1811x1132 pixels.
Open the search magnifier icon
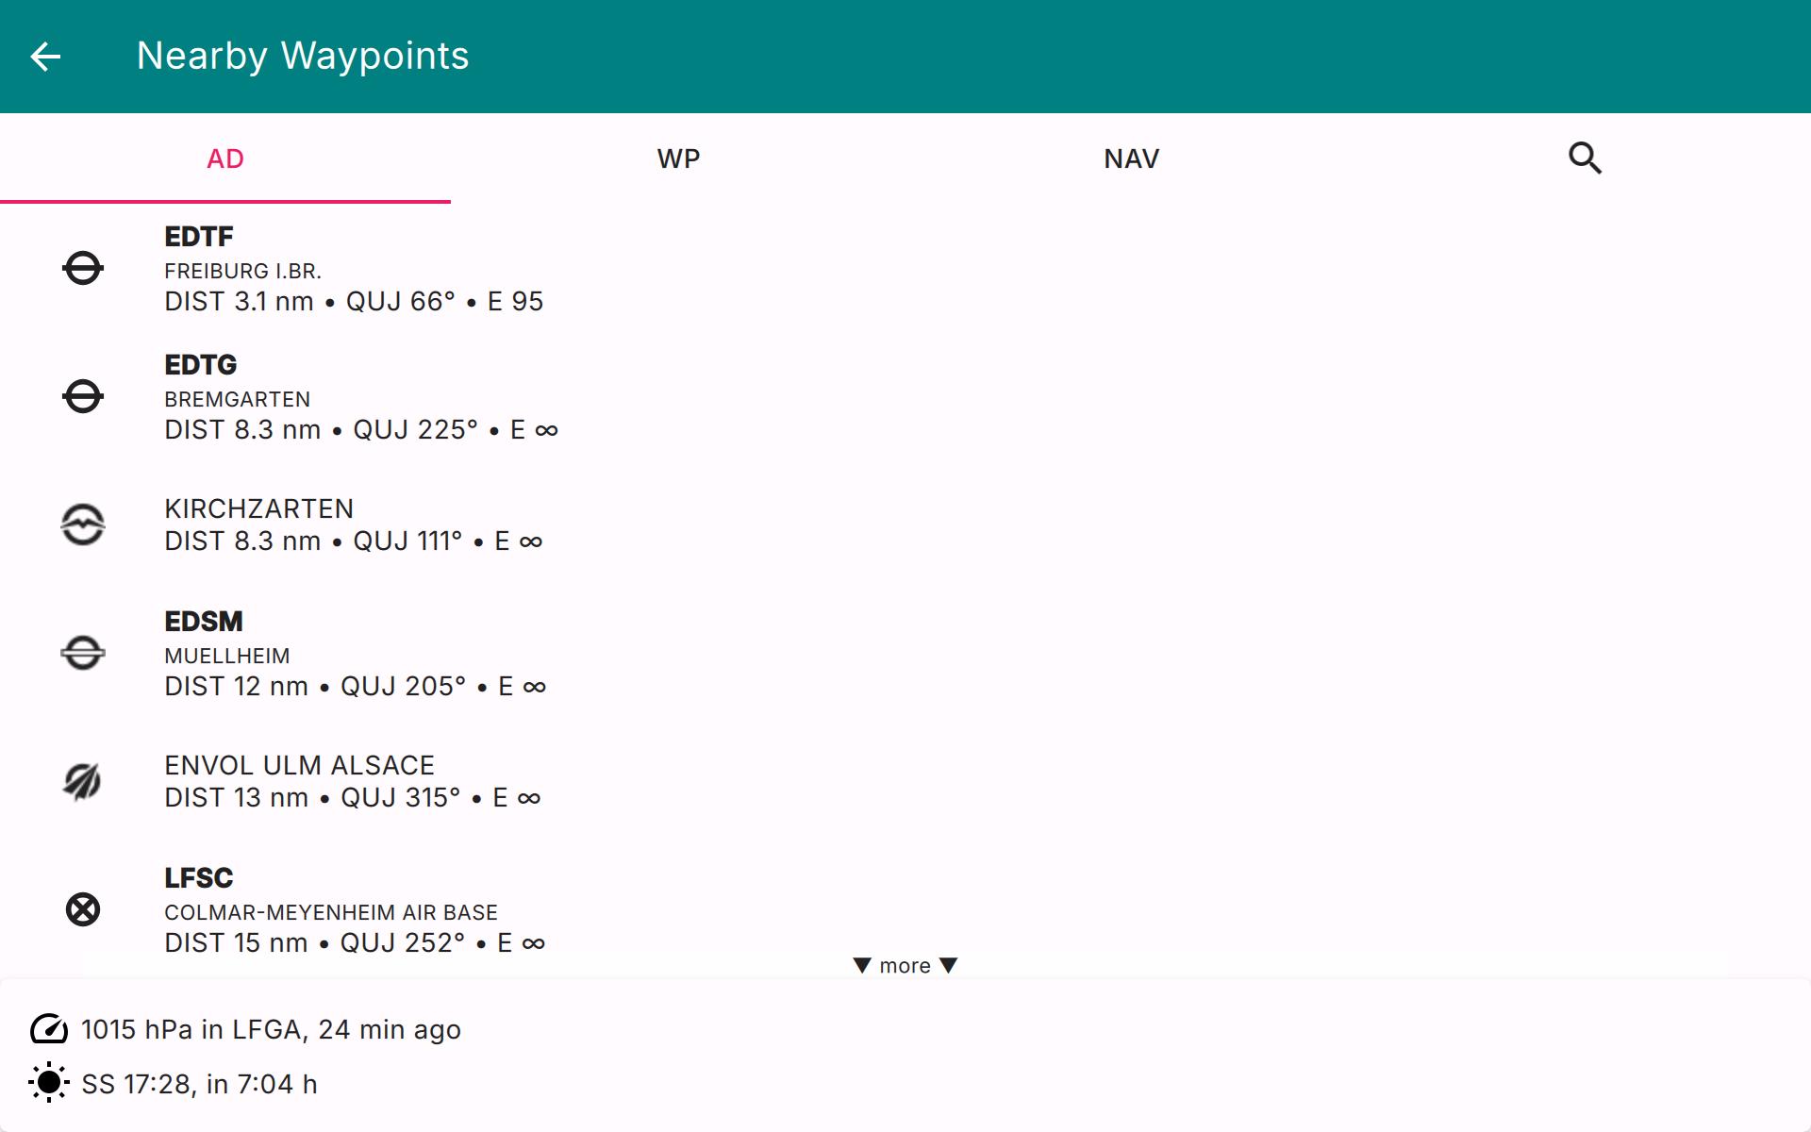coord(1585,158)
